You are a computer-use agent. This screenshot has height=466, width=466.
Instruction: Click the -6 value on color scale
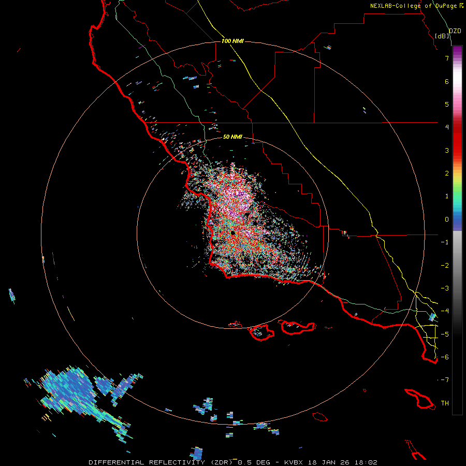coord(445,357)
